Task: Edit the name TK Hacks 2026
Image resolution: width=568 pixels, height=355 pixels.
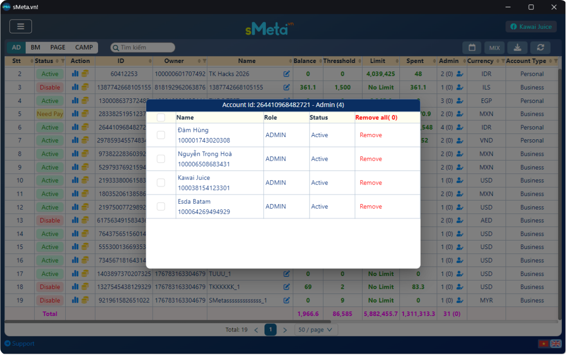Action: point(287,74)
